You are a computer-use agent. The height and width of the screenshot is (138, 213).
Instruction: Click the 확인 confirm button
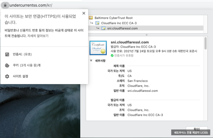click(197, 129)
